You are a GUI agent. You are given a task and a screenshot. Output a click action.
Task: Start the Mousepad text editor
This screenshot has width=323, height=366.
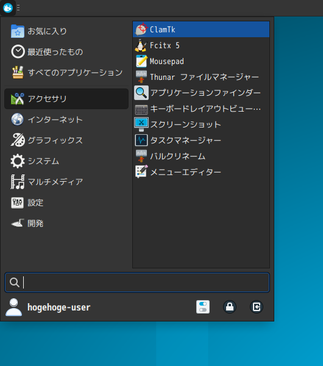201,61
